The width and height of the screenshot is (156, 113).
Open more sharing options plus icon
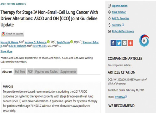pos(130,43)
